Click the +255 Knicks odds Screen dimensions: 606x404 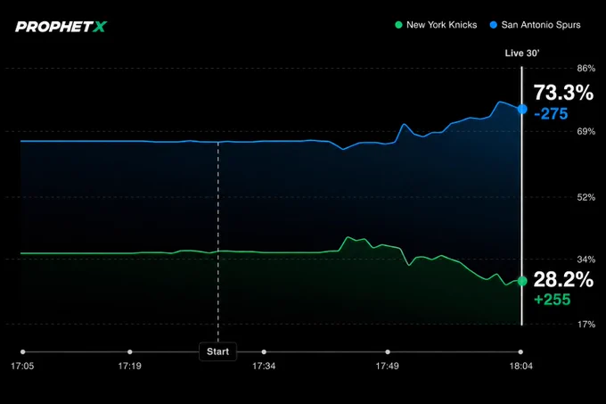point(552,300)
